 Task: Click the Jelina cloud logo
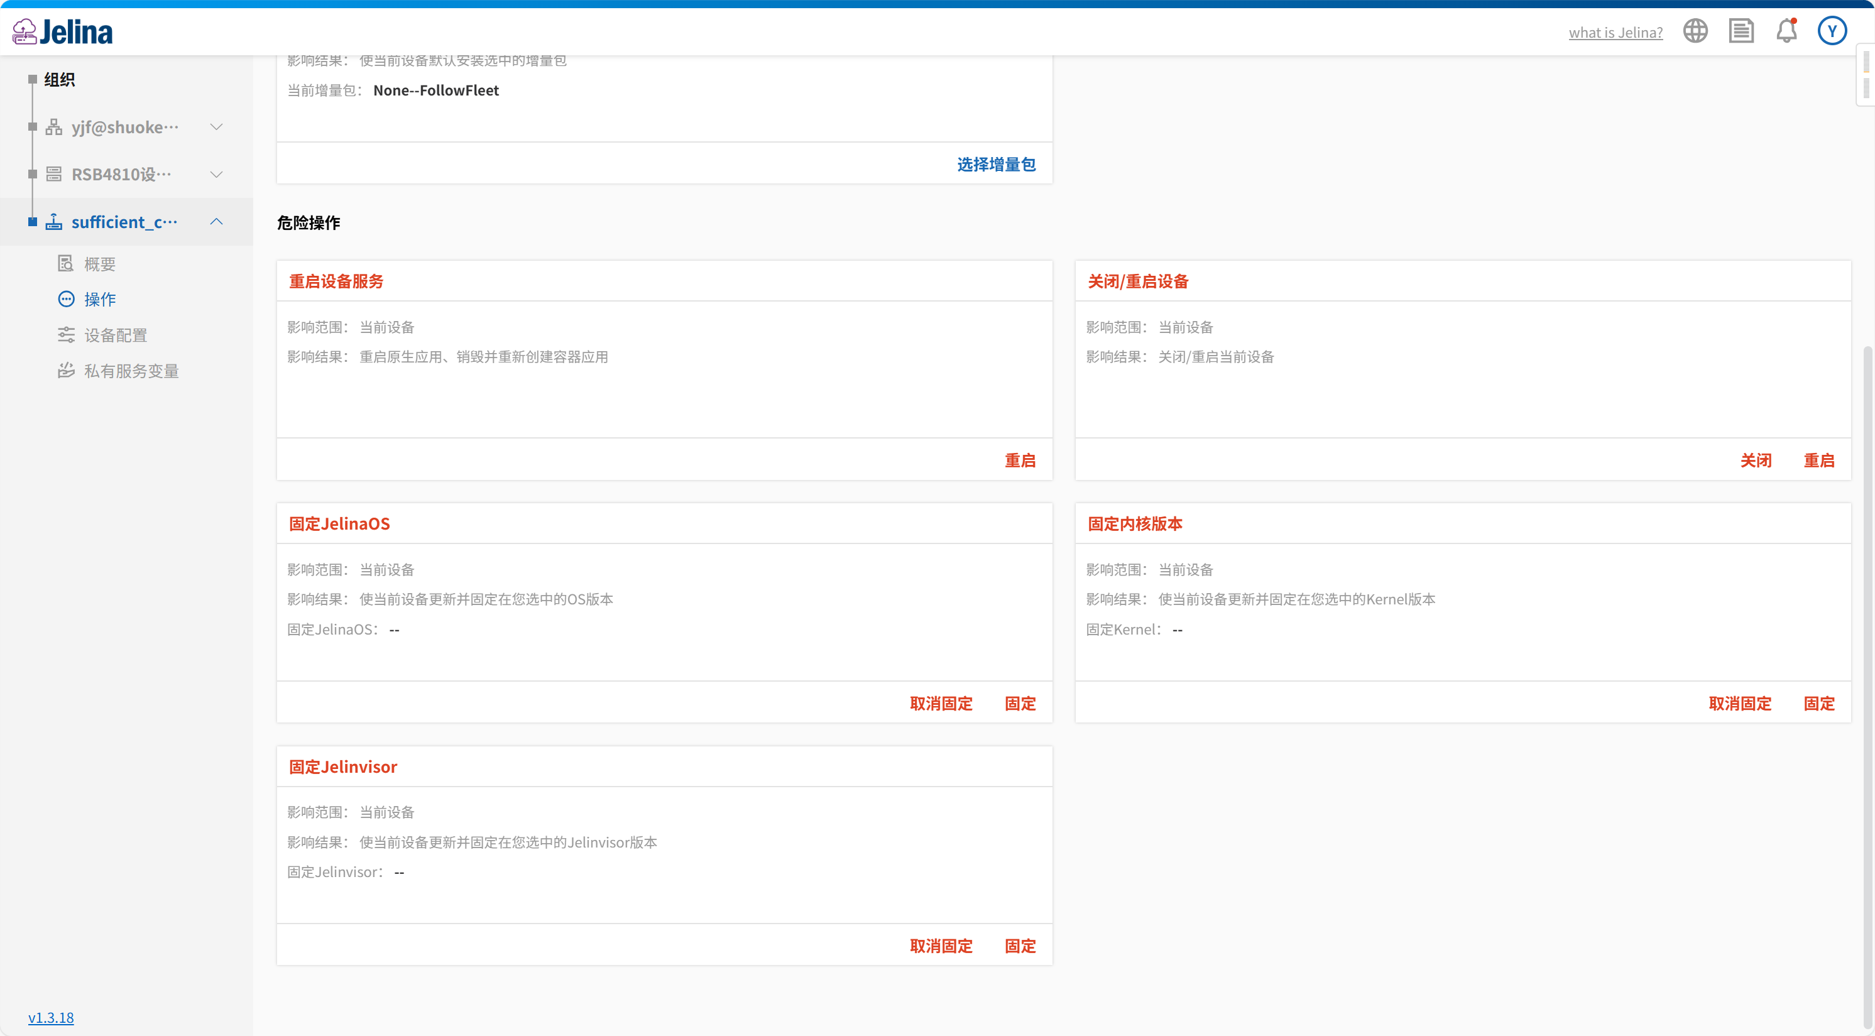coord(25,31)
